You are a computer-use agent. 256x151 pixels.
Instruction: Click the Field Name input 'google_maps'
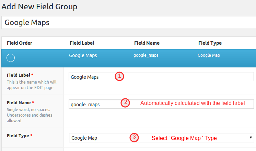coord(161,104)
